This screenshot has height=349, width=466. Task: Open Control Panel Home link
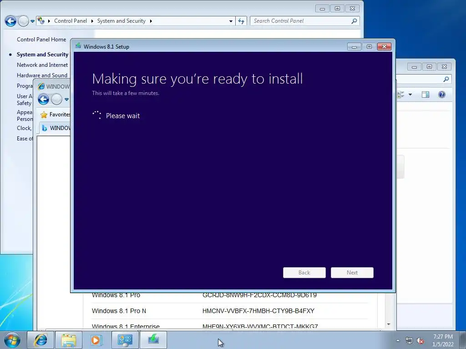click(41, 40)
